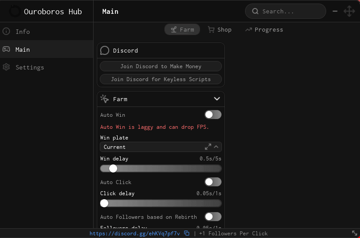360x238 pixels.
Task: Click the 0.05s/1s Click delay value
Action: pyautogui.click(x=209, y=193)
